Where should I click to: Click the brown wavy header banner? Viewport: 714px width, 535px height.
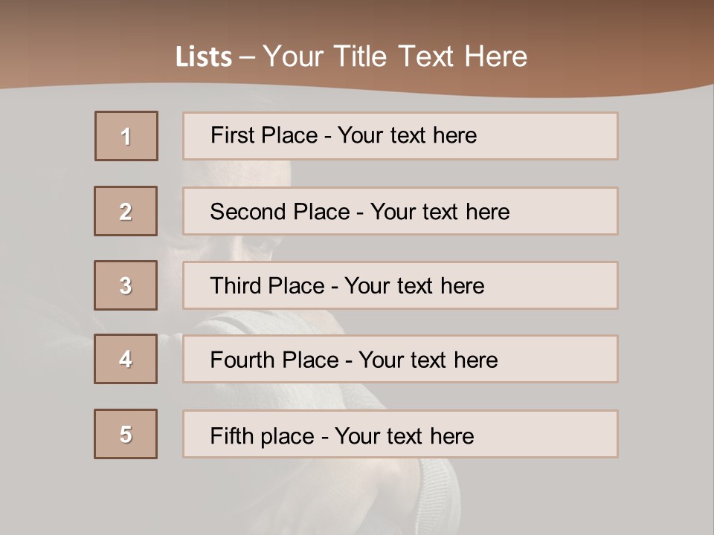632,45
